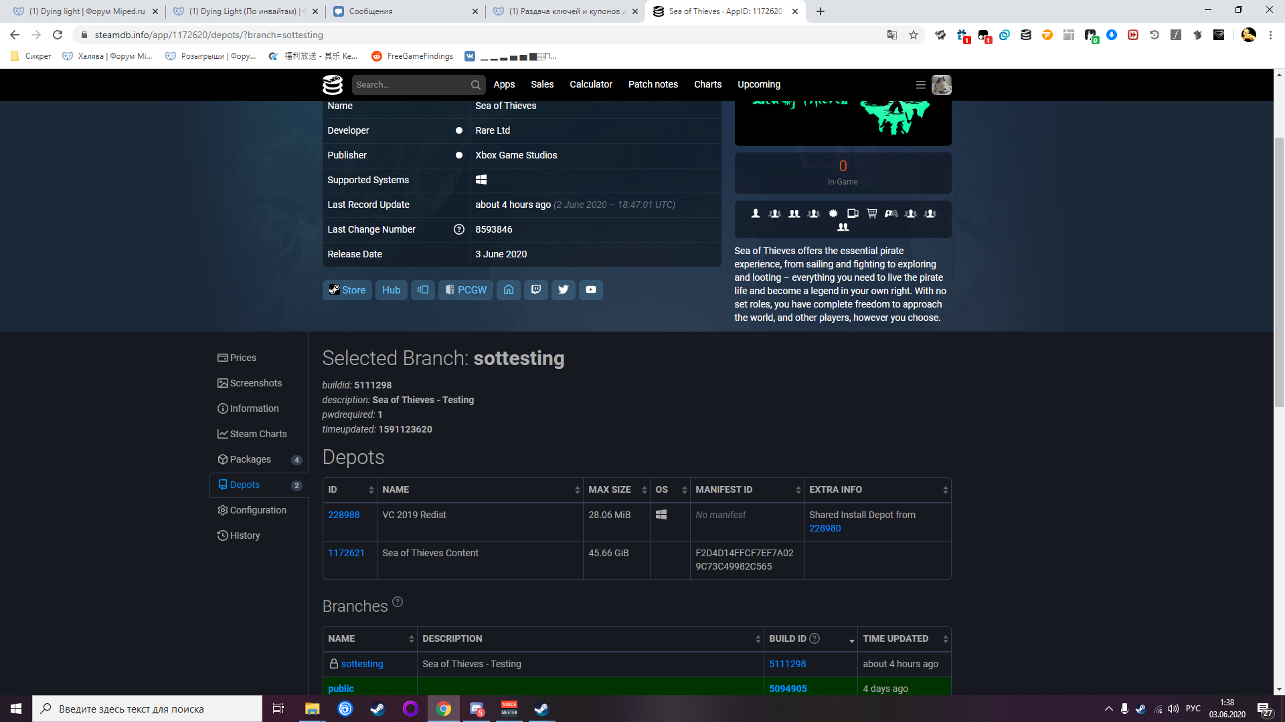Screen dimensions: 1285x722
Task: Visit the game homepage via house icon
Action: 509,290
